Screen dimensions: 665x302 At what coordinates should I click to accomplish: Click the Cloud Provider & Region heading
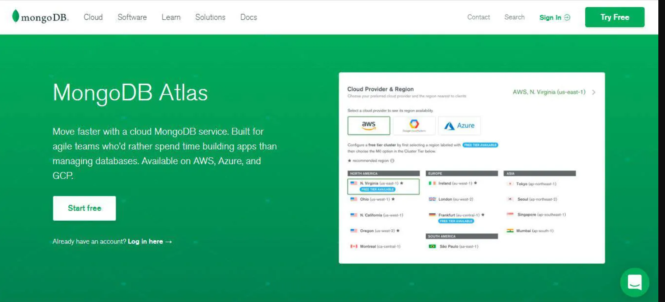click(x=380, y=89)
